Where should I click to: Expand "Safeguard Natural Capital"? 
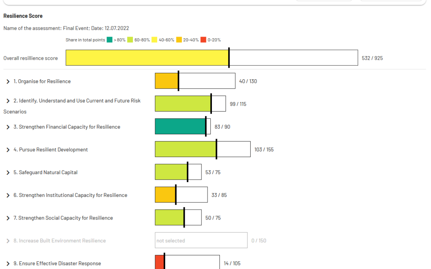(x=7, y=172)
